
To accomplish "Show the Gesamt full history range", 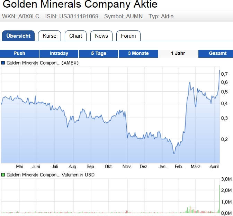I will tap(217, 54).
